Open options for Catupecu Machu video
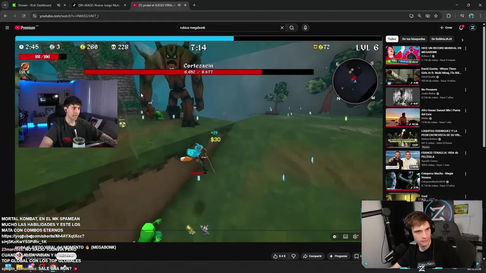 [465, 174]
